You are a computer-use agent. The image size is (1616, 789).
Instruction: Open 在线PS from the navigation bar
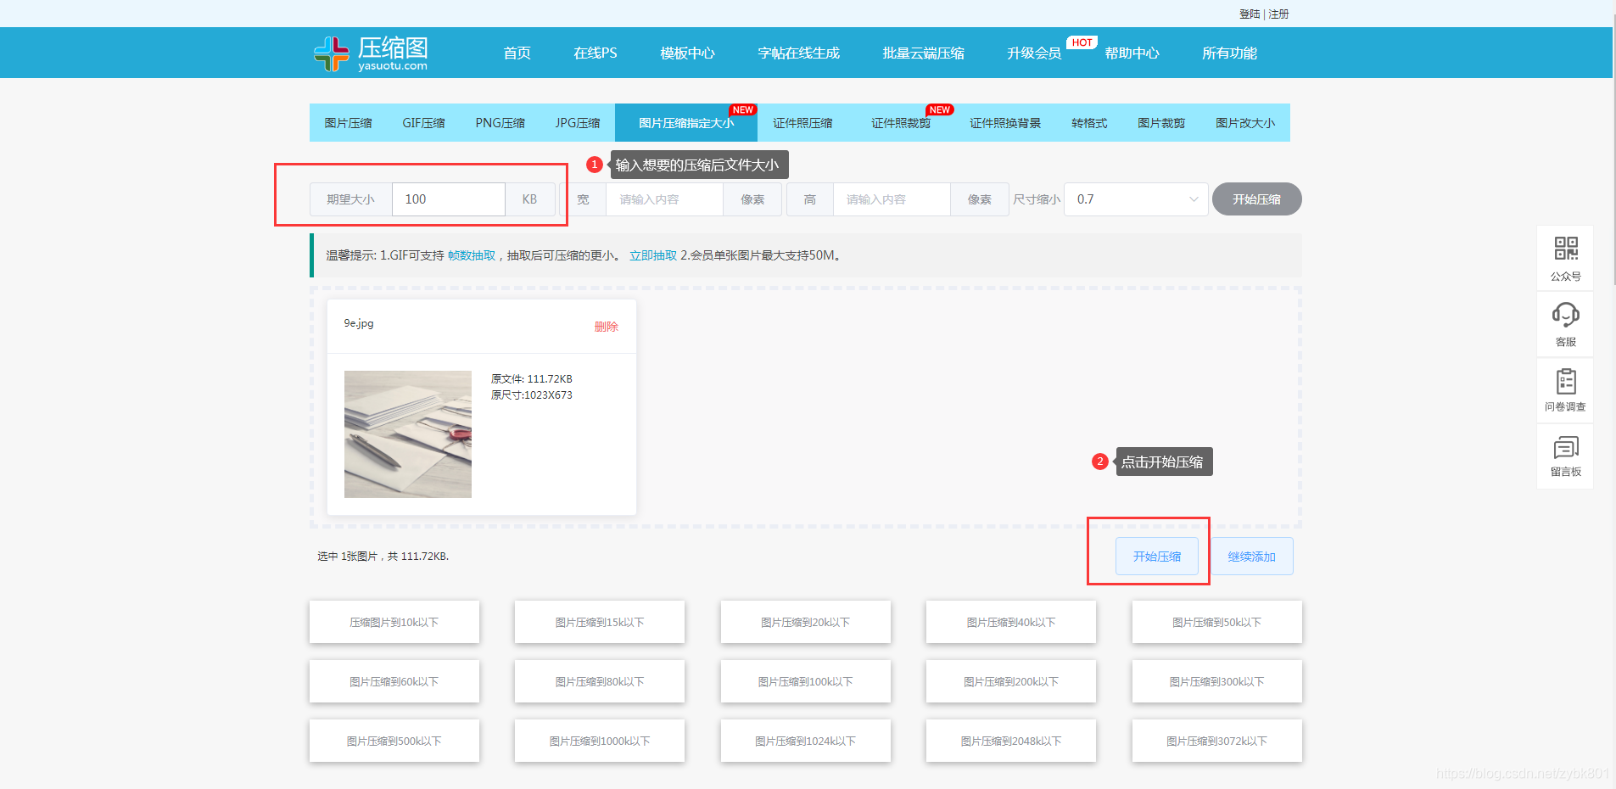pos(596,53)
